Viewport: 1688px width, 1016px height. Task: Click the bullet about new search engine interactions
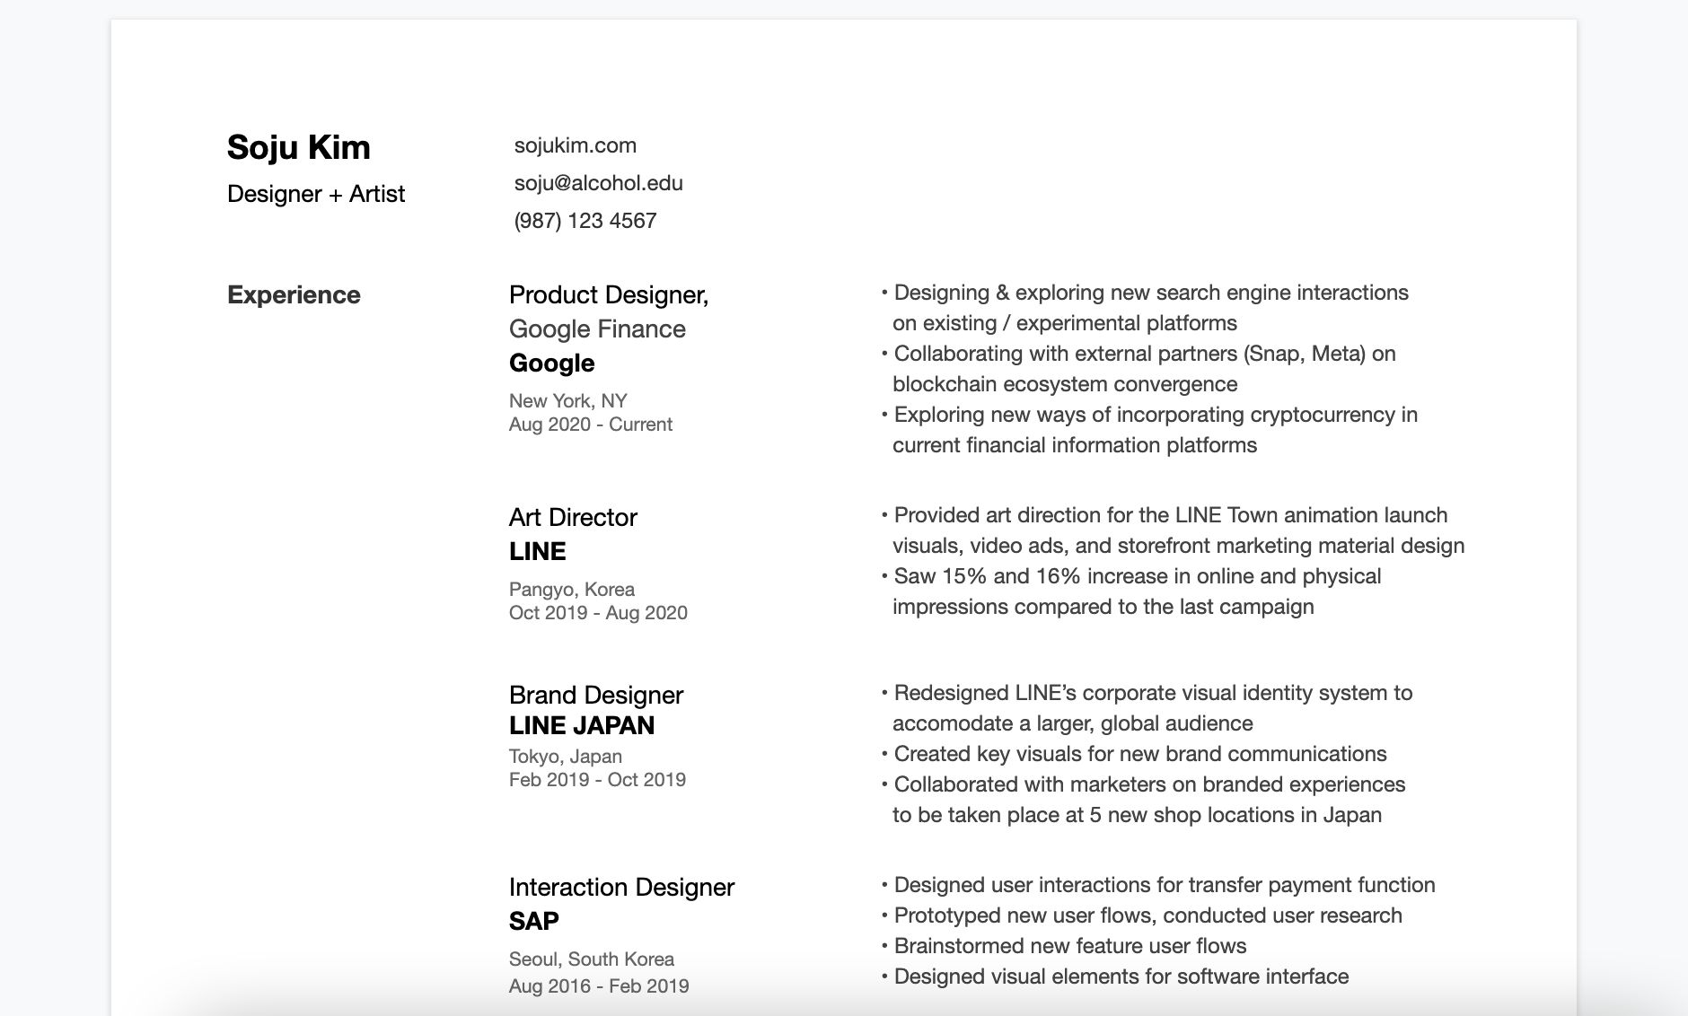coord(1145,293)
